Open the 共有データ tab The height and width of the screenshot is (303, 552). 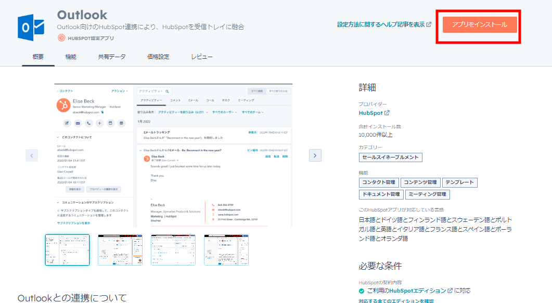click(x=112, y=57)
